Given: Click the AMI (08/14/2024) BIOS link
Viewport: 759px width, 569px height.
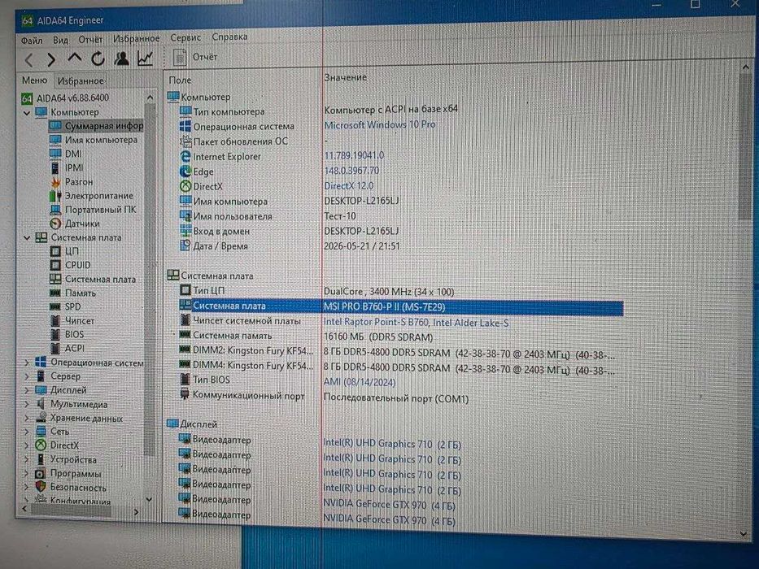Looking at the screenshot, I should [360, 382].
